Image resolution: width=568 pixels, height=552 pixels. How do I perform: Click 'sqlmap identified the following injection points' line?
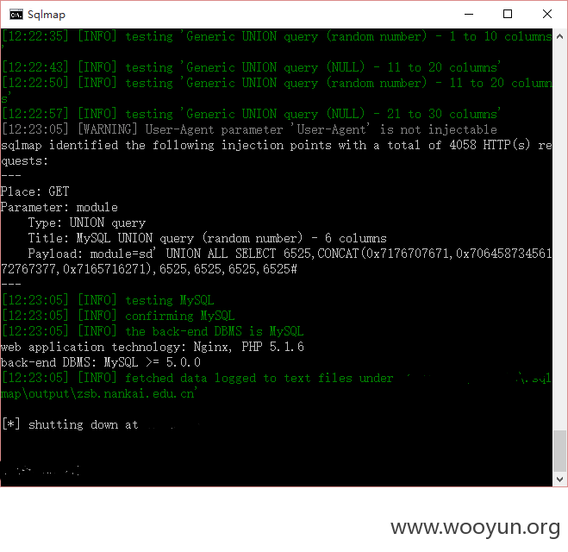pos(277,145)
